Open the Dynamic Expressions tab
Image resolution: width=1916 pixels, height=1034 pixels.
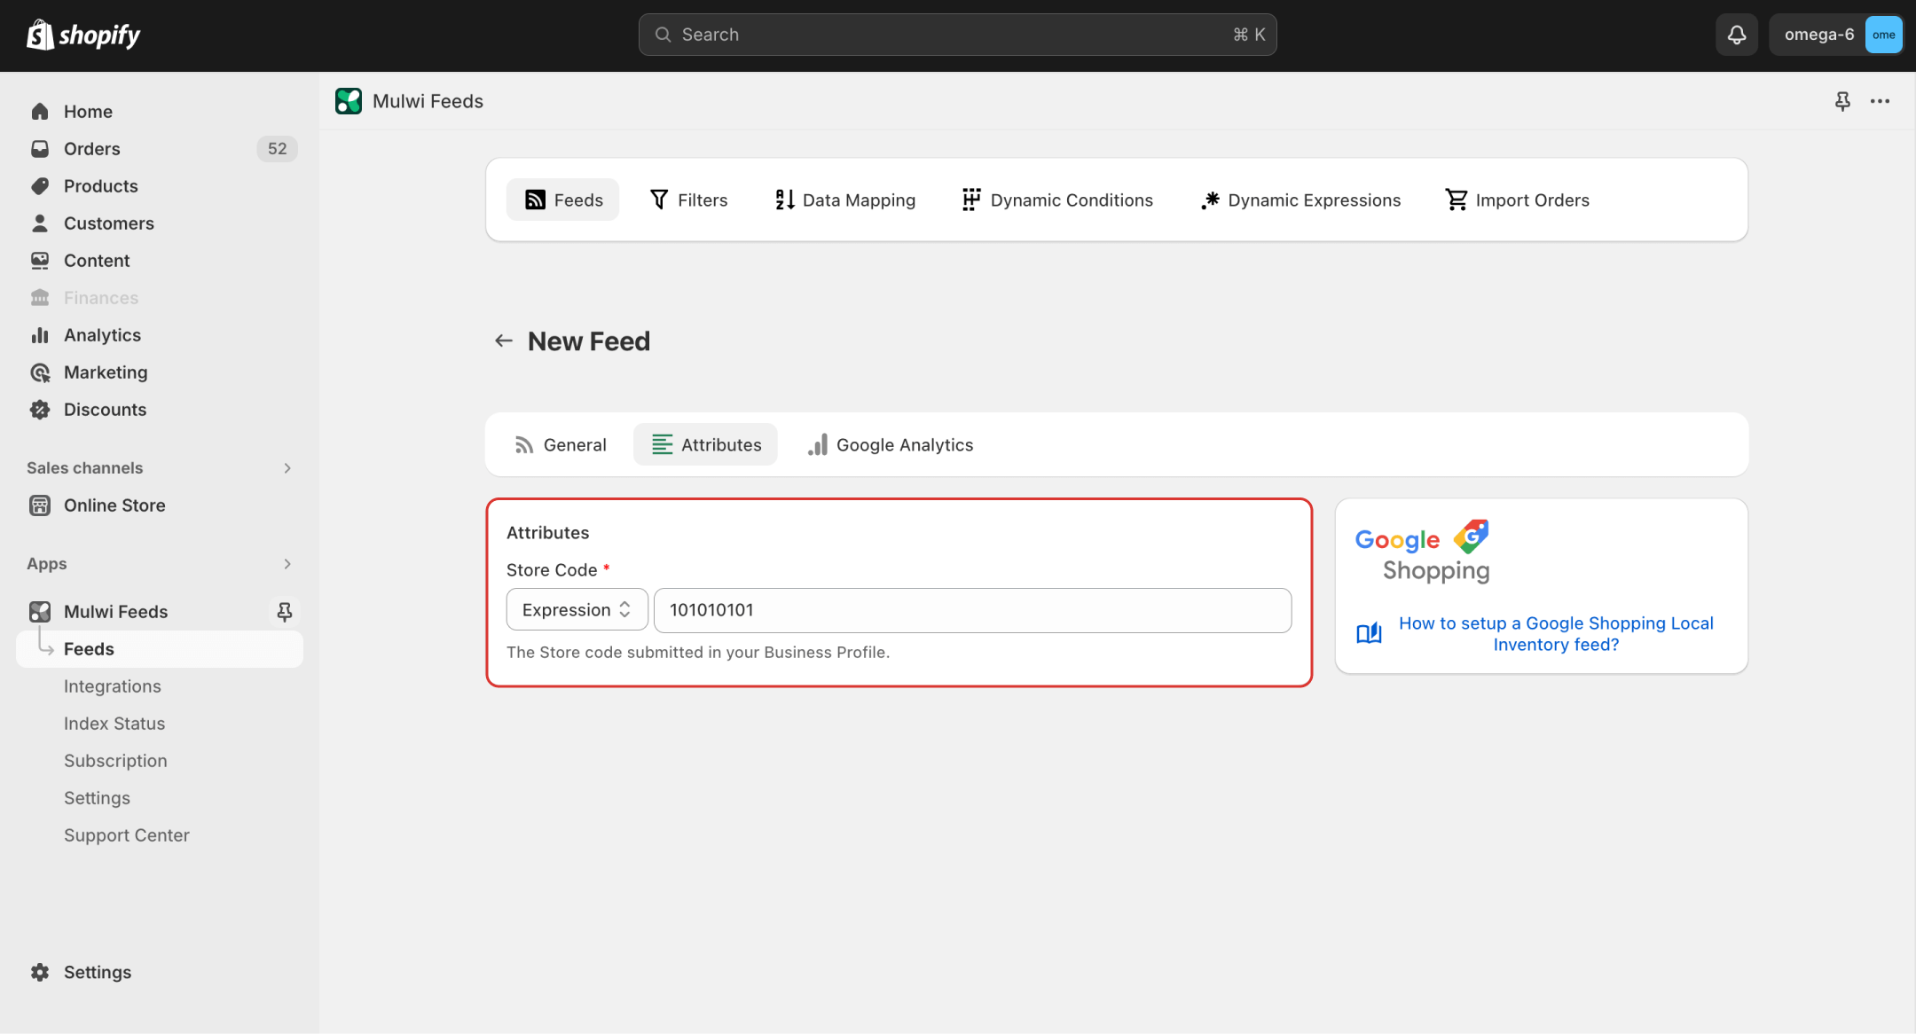1300,200
